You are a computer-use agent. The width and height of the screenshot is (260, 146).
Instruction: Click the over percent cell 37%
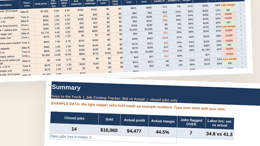click(179, 37)
